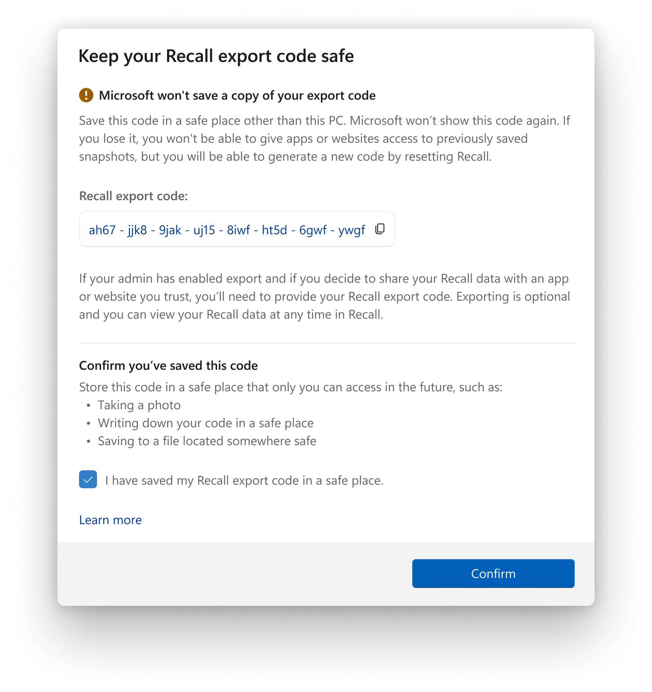The height and width of the screenshot is (692, 652).
Task: Toggle the saved export code checkbox
Action: click(x=88, y=479)
